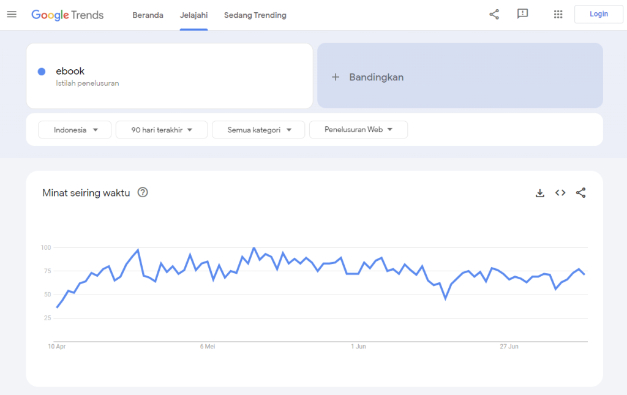Screen dimensions: 627x395
Task: Click the Google Trends logo
Action: [x=67, y=15]
